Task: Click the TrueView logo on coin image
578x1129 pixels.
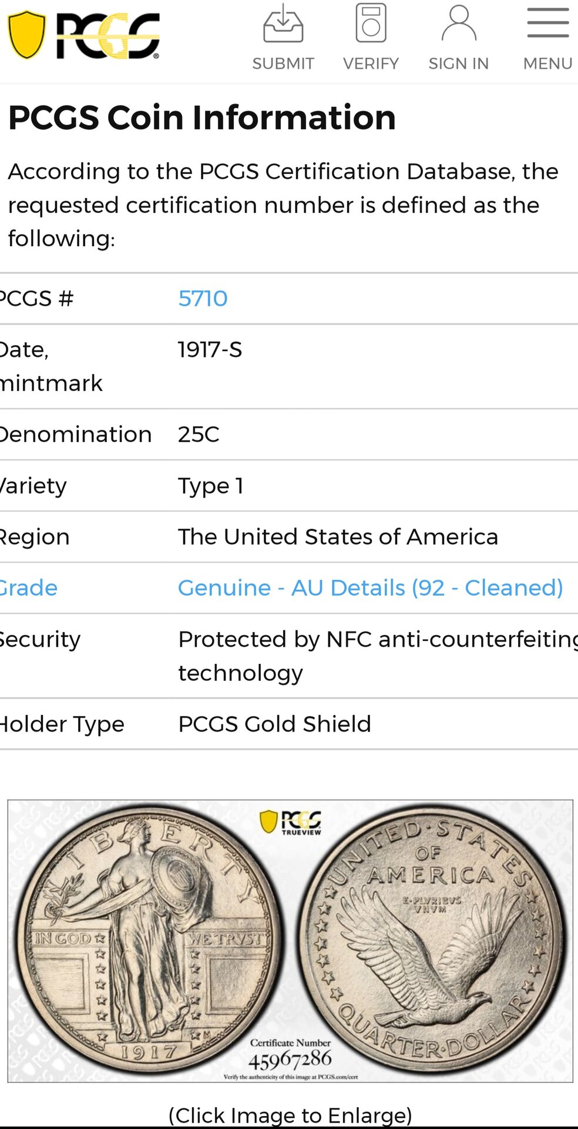Action: (291, 822)
